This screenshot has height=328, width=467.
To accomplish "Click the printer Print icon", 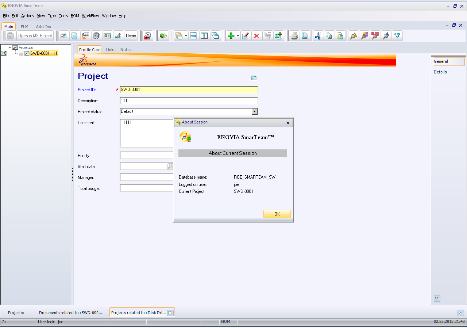I will 294,36.
